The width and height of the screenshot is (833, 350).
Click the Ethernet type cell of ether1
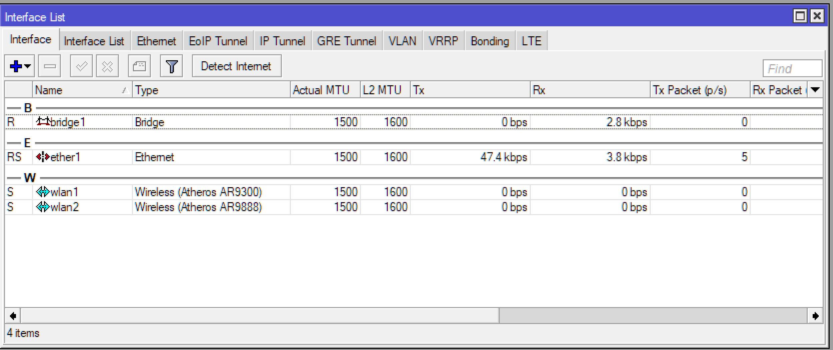(x=211, y=157)
